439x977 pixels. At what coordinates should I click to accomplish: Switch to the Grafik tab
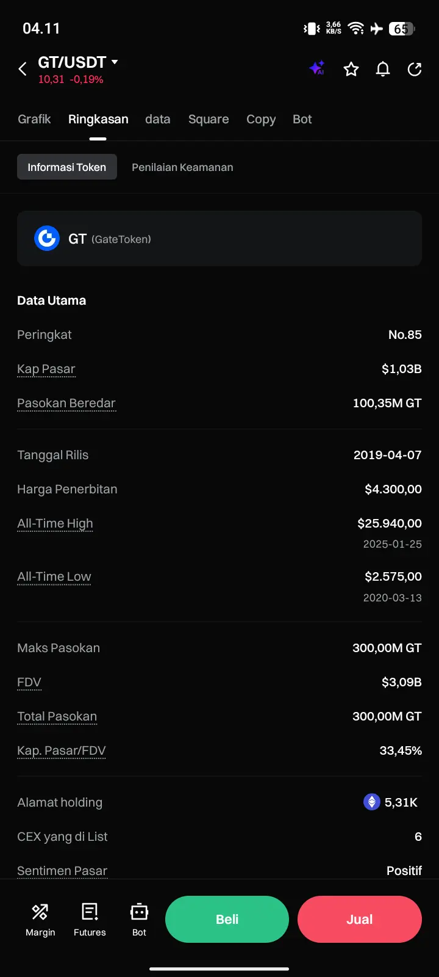coord(34,119)
